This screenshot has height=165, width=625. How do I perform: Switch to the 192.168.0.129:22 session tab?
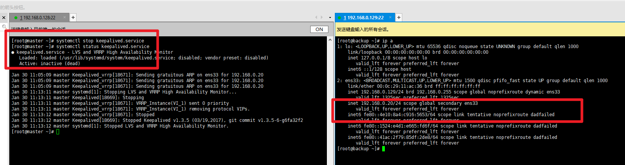365,18
